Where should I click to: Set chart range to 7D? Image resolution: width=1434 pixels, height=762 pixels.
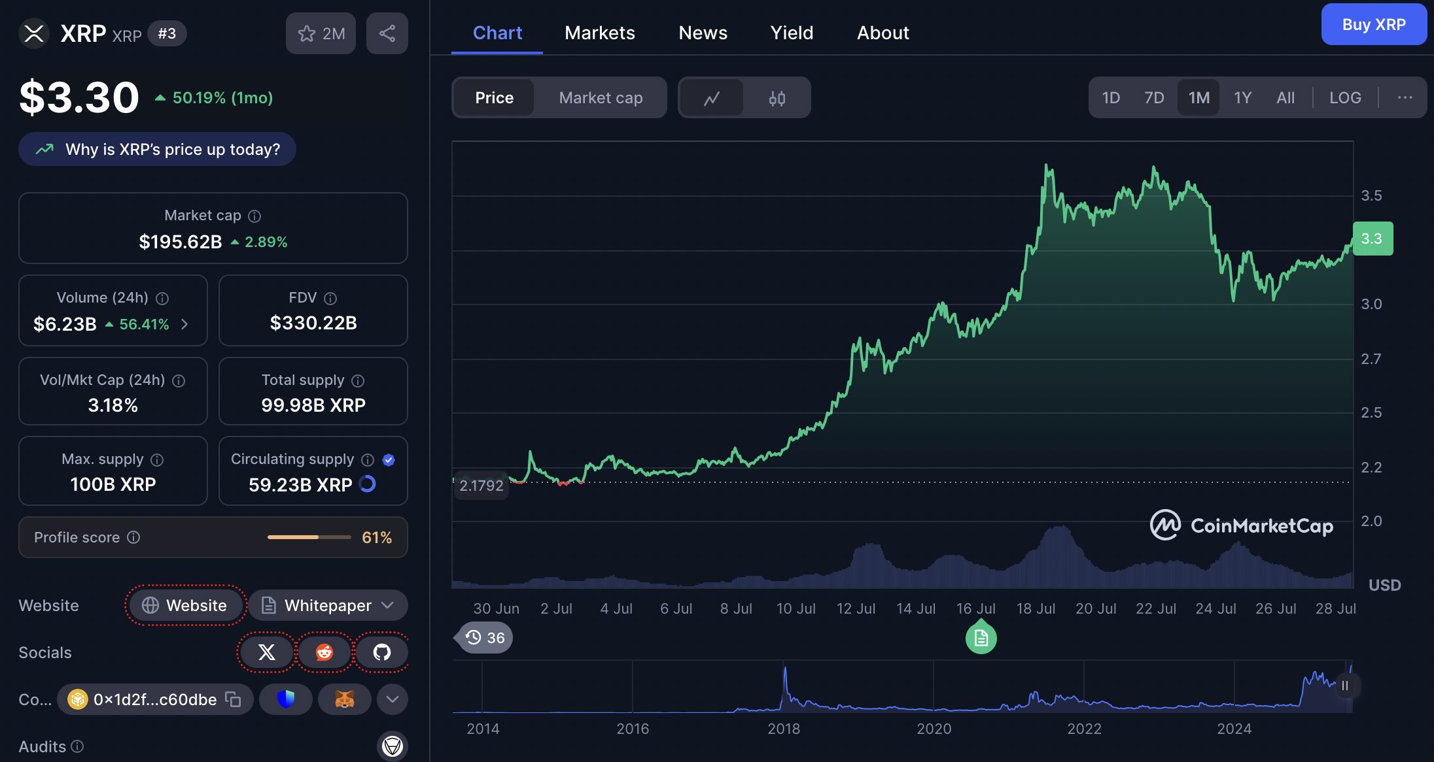click(x=1154, y=98)
